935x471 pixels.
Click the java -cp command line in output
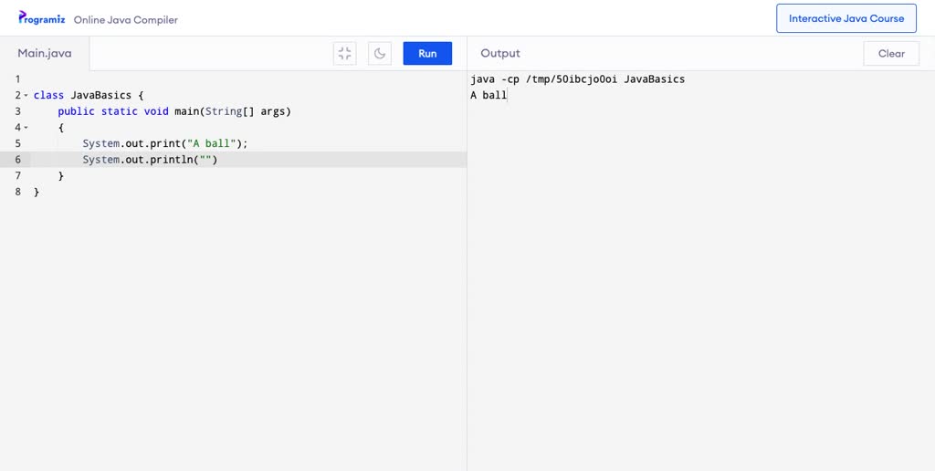[577, 78]
